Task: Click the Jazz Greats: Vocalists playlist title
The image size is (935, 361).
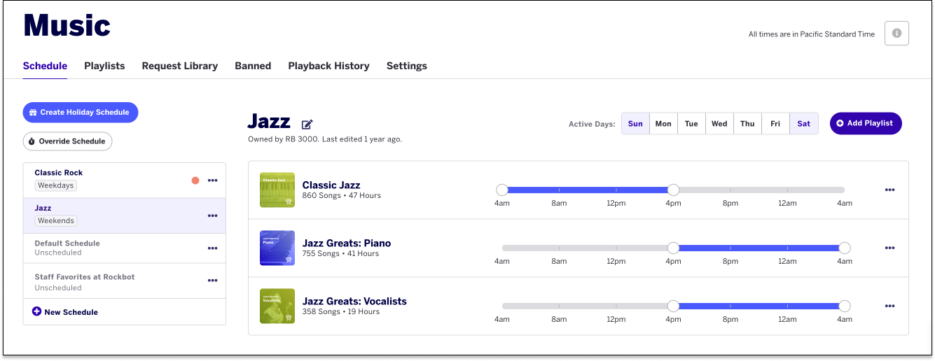Action: [354, 302]
